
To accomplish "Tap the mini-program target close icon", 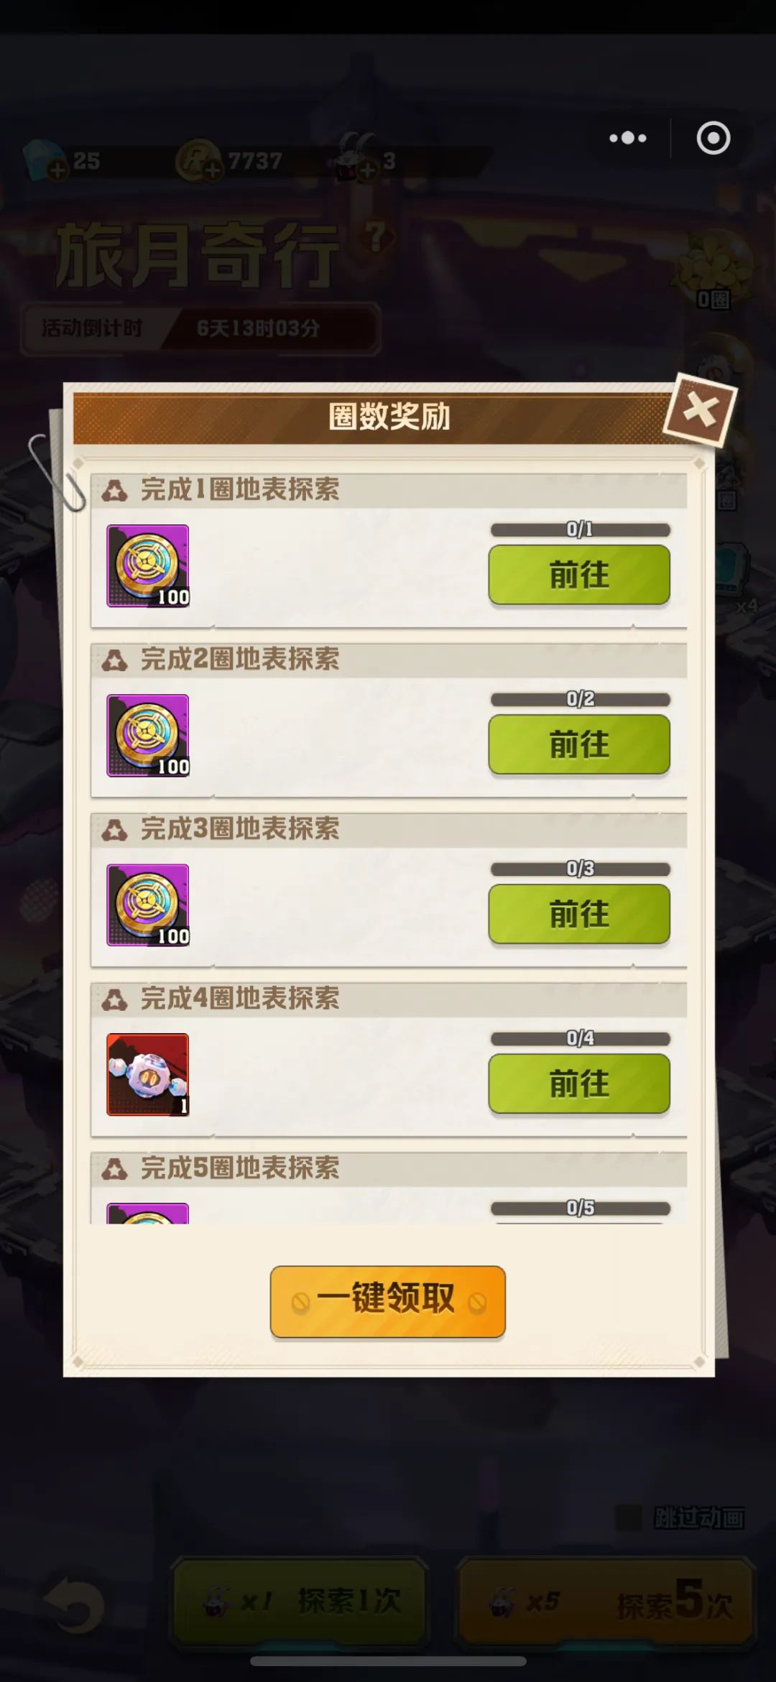I will [x=713, y=138].
